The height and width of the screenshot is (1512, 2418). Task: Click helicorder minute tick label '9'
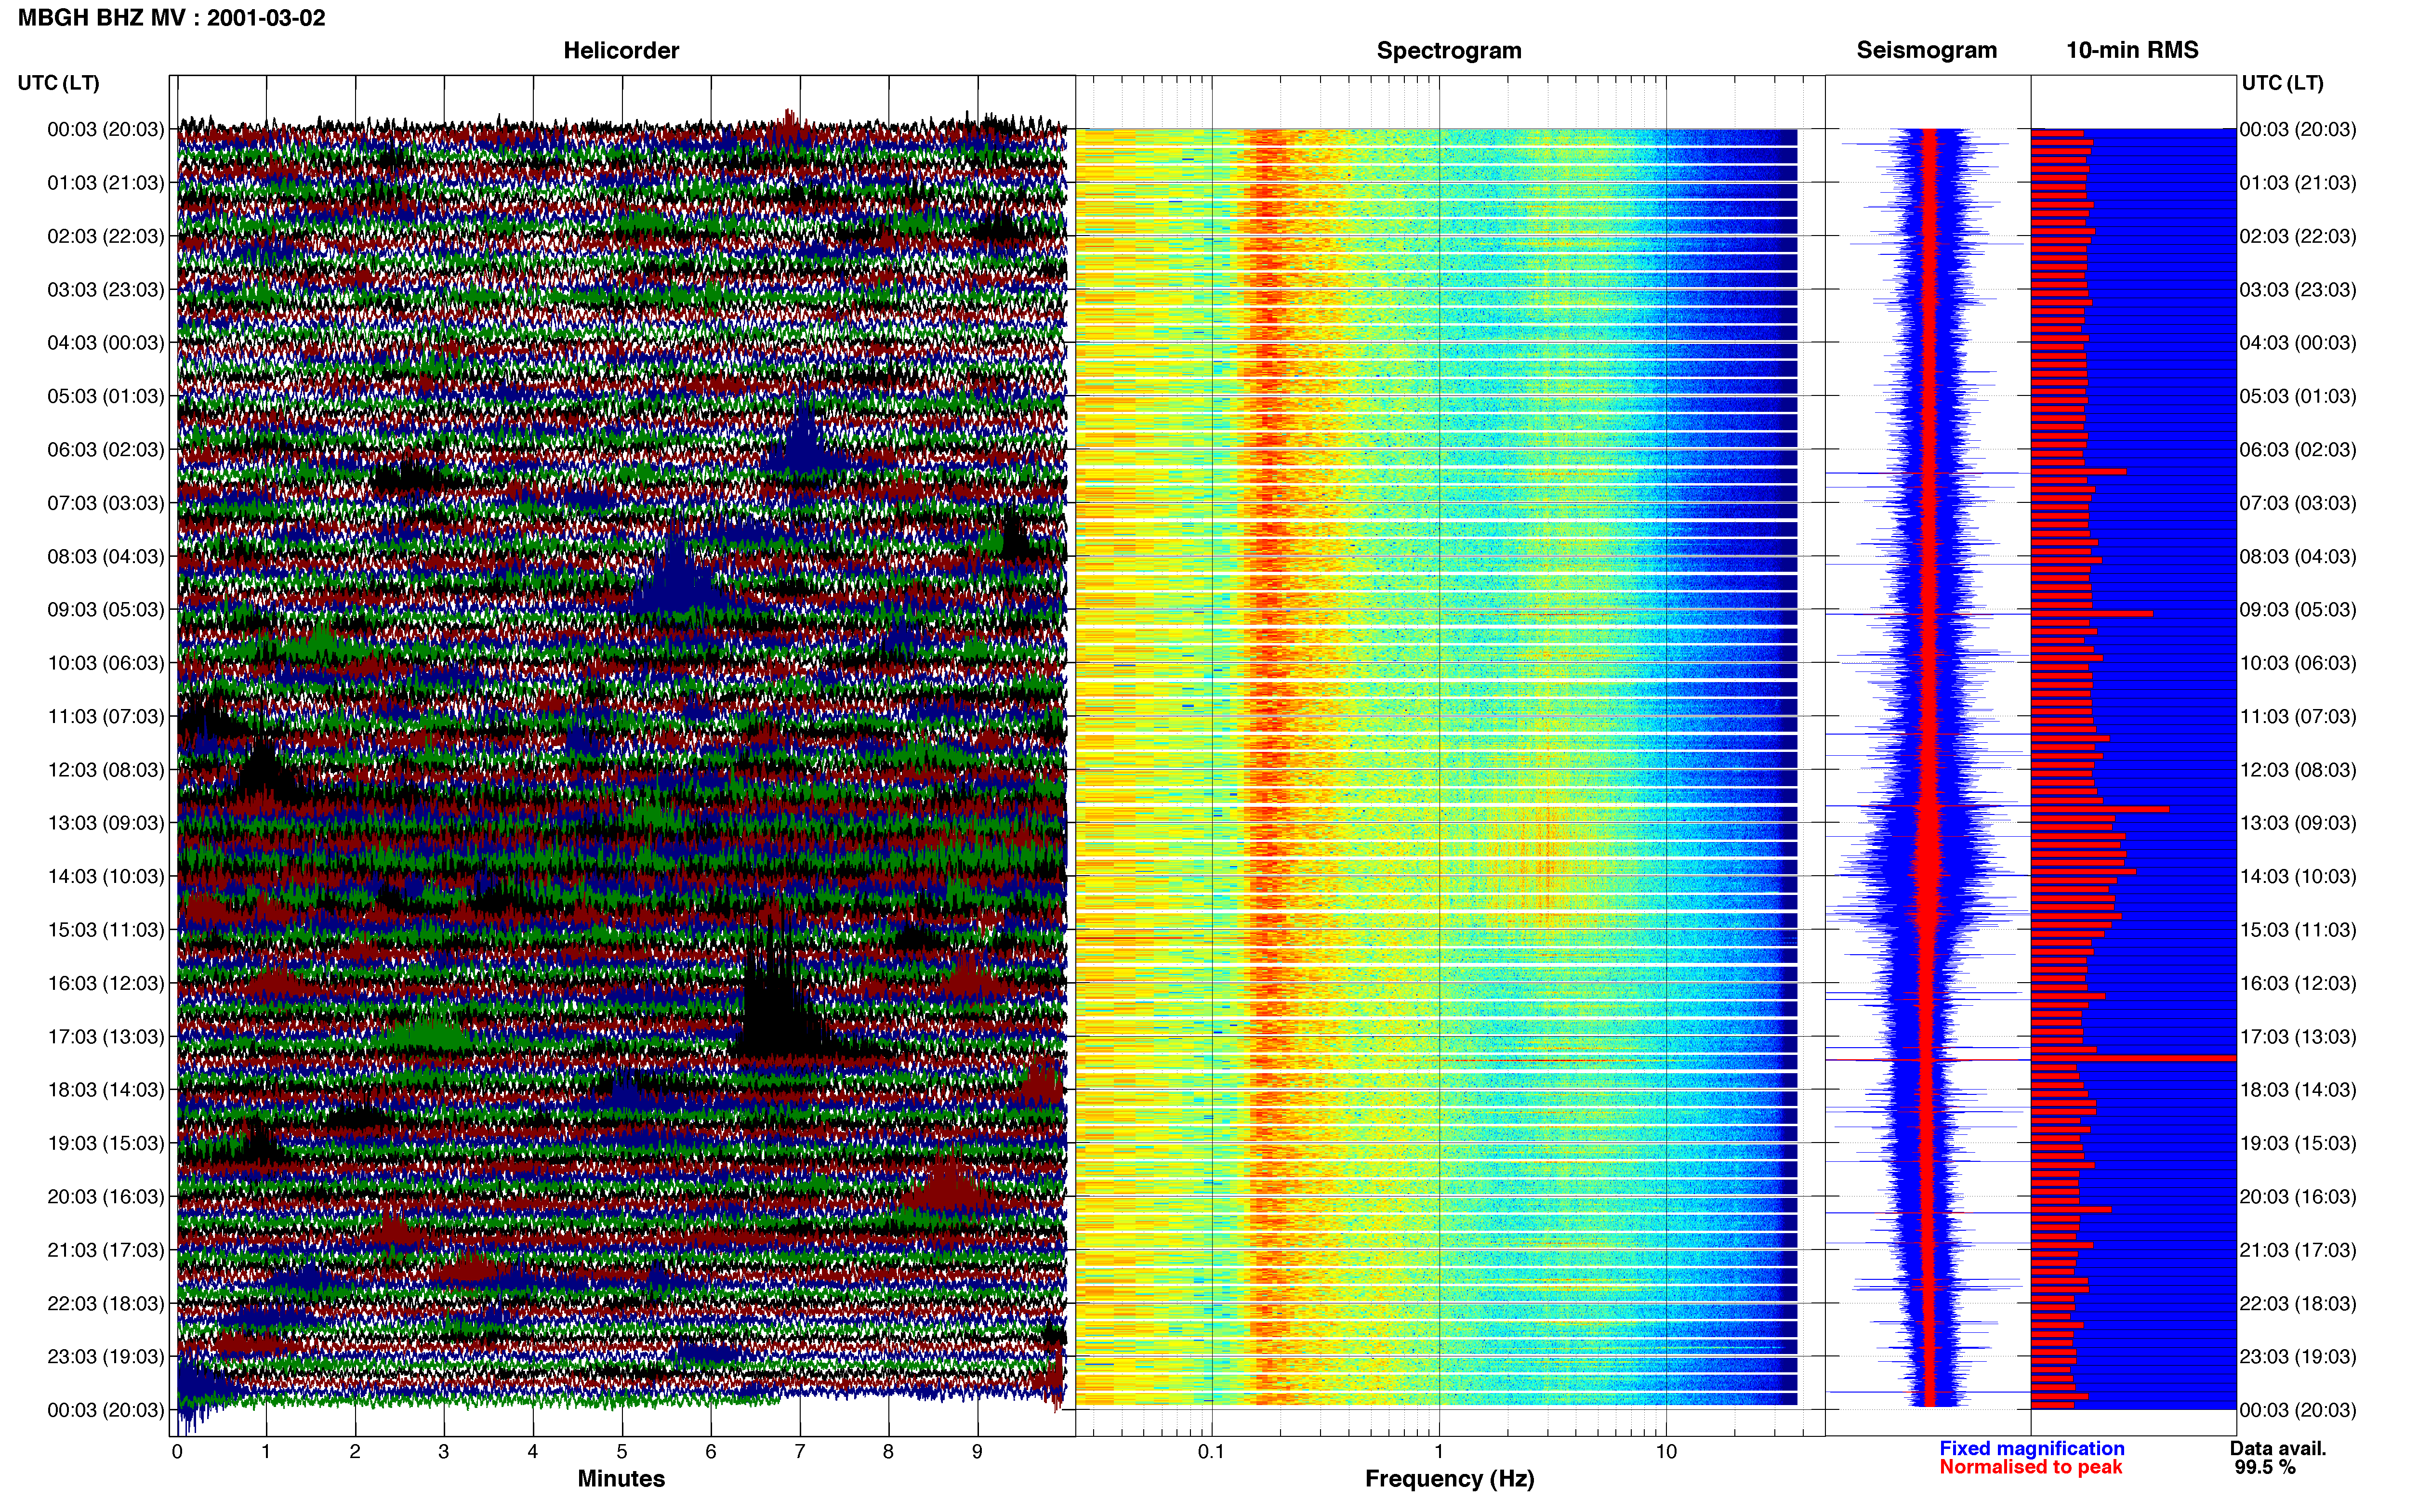coord(977,1451)
